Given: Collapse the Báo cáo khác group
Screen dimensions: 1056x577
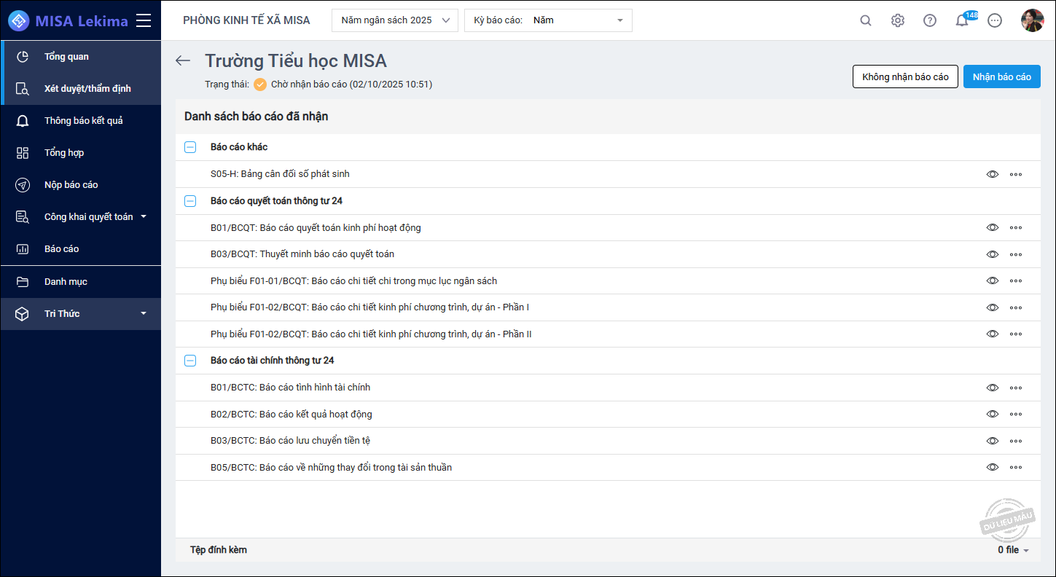Looking at the screenshot, I should (190, 147).
